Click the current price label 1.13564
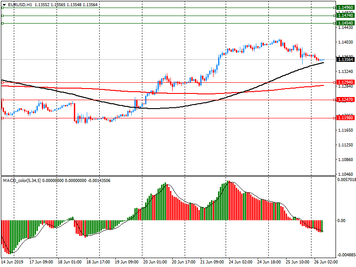Screen dimensions: 356x267 click(346, 60)
